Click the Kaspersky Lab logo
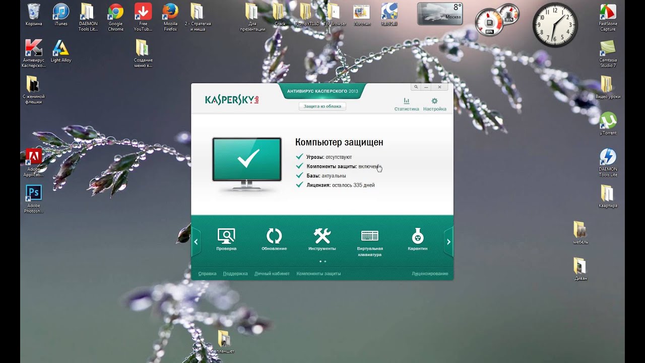645x363 pixels. tap(232, 99)
